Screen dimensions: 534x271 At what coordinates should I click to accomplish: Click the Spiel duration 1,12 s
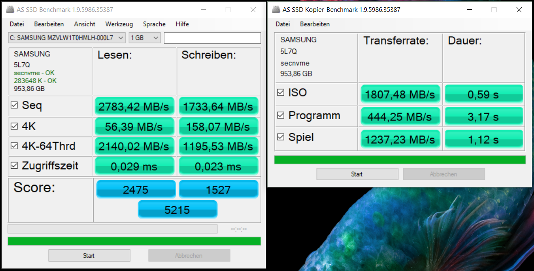484,139
